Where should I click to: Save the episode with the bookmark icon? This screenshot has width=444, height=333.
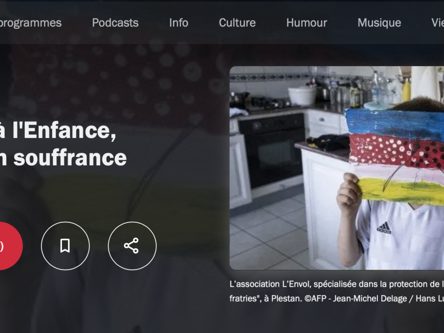pos(65,246)
